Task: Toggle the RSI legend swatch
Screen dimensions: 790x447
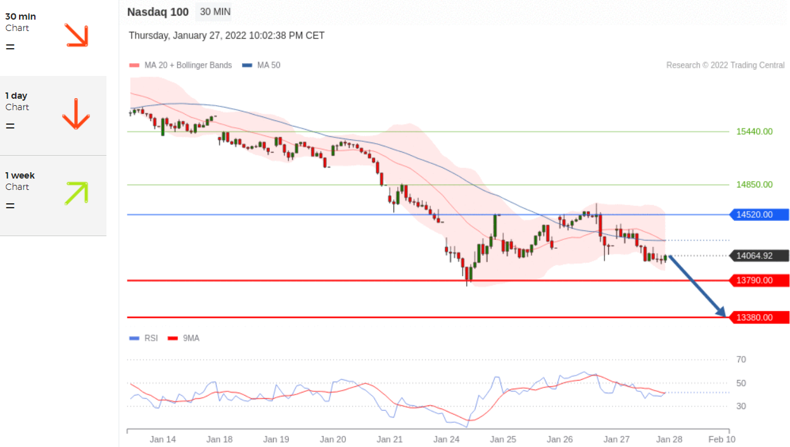Action: coord(134,339)
